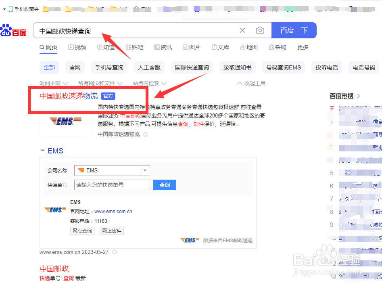Click the 网上寄件 button
Screen dimensions: 382x285
(112, 231)
